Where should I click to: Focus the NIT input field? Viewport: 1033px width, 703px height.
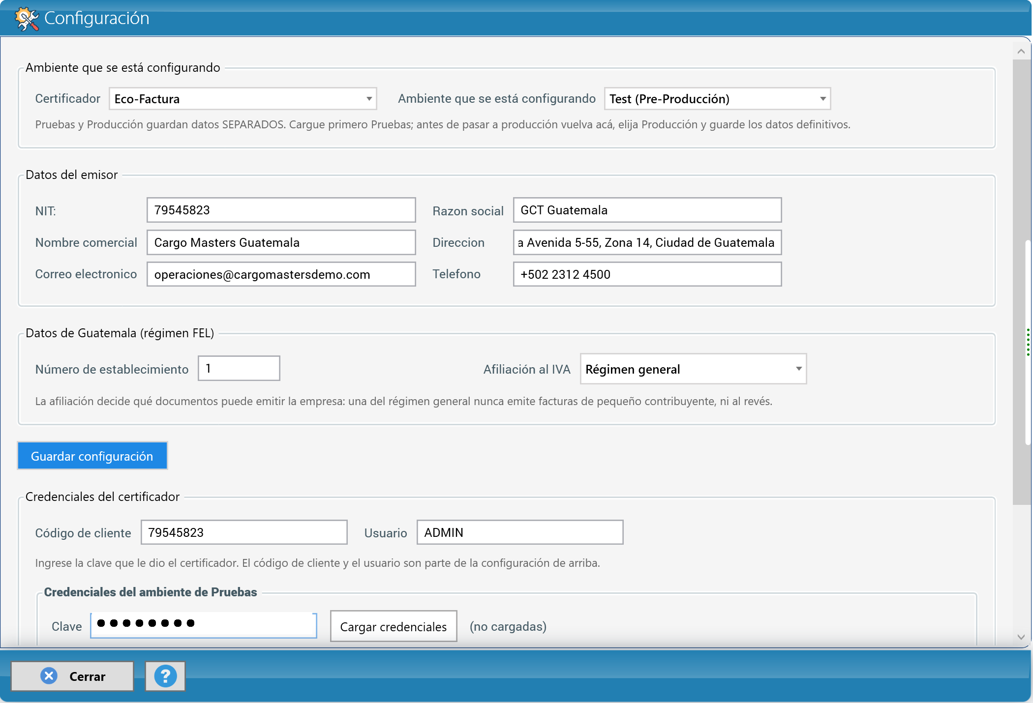(x=281, y=210)
